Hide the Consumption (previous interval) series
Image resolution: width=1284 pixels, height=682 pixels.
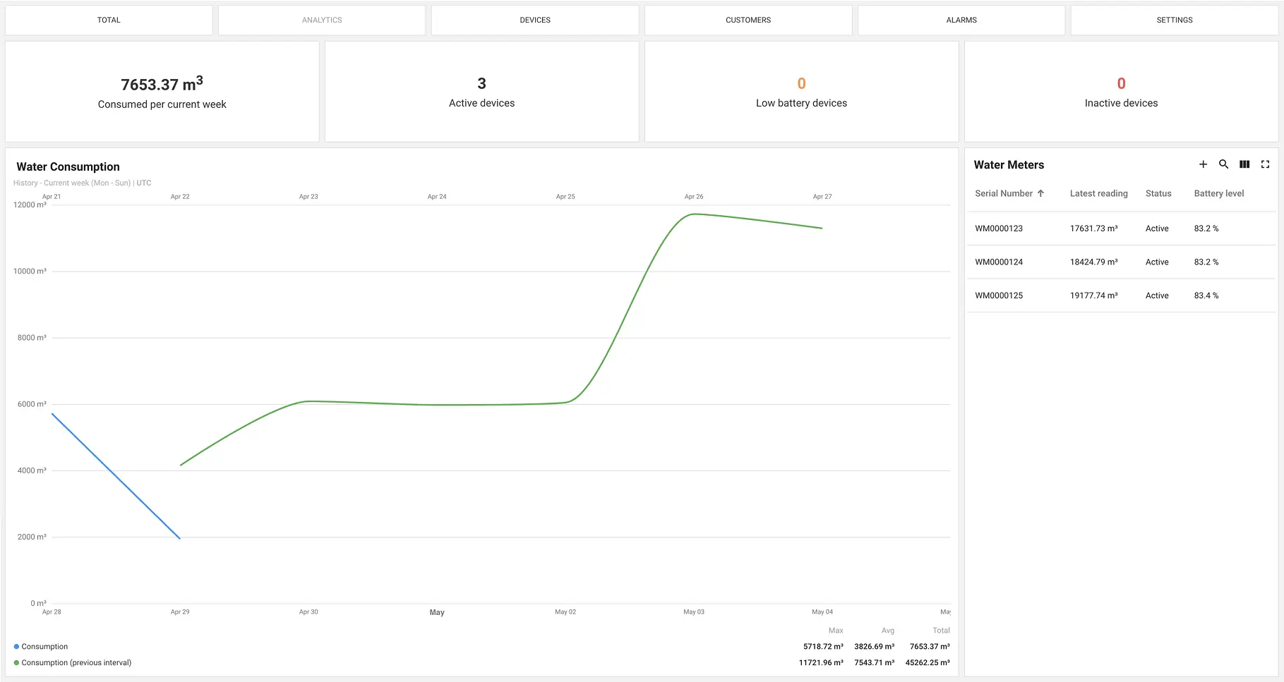73,662
